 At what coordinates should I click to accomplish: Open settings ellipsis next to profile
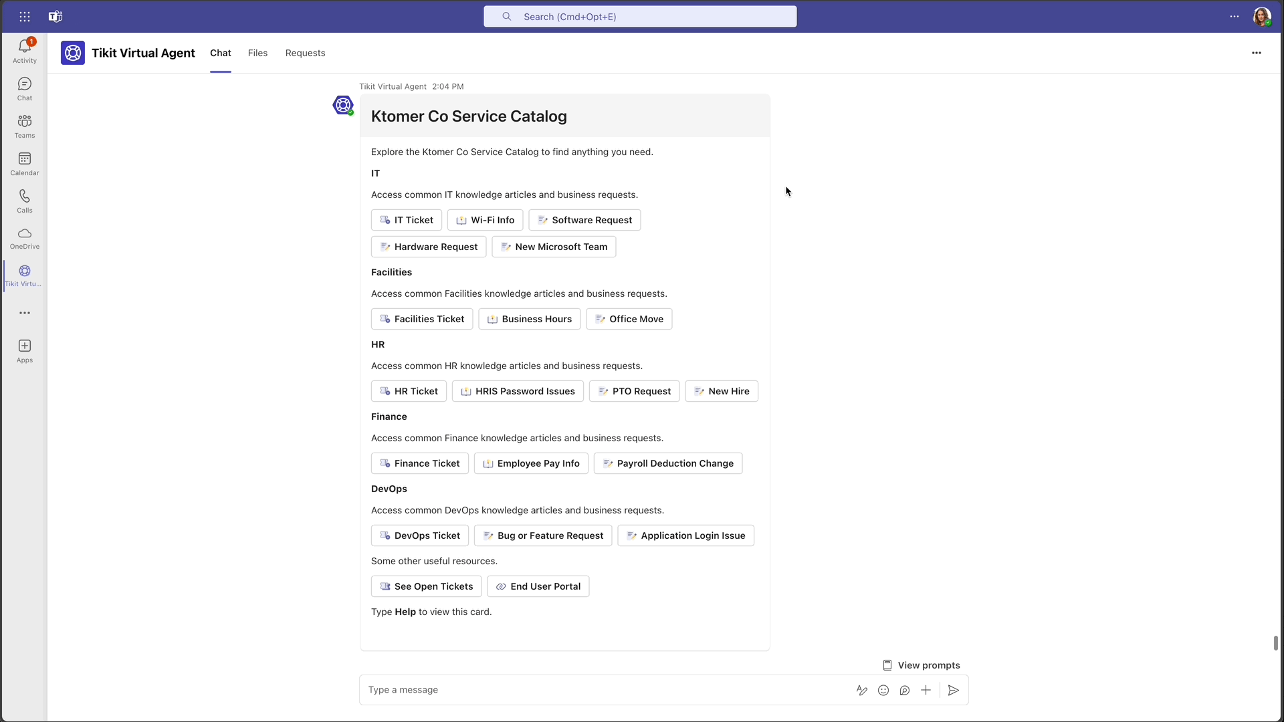(x=1235, y=17)
